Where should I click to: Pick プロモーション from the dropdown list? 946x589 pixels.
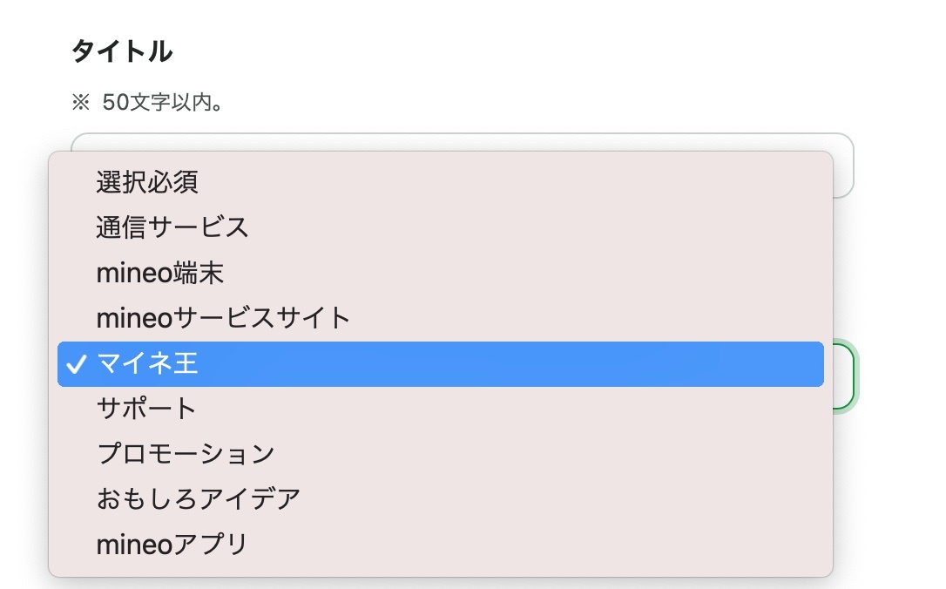point(186,454)
